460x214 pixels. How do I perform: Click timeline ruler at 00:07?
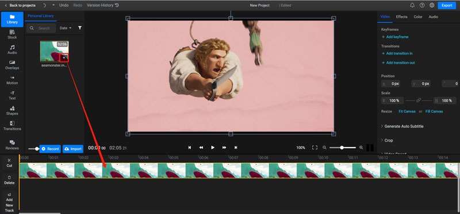point(233,158)
